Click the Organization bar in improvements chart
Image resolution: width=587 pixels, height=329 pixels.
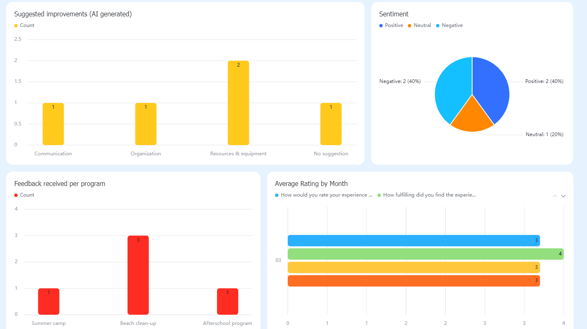pos(146,124)
